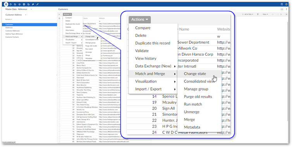Tick the selection circle for Northwest Publishing row
292x147 pixels.
pos(59,87)
